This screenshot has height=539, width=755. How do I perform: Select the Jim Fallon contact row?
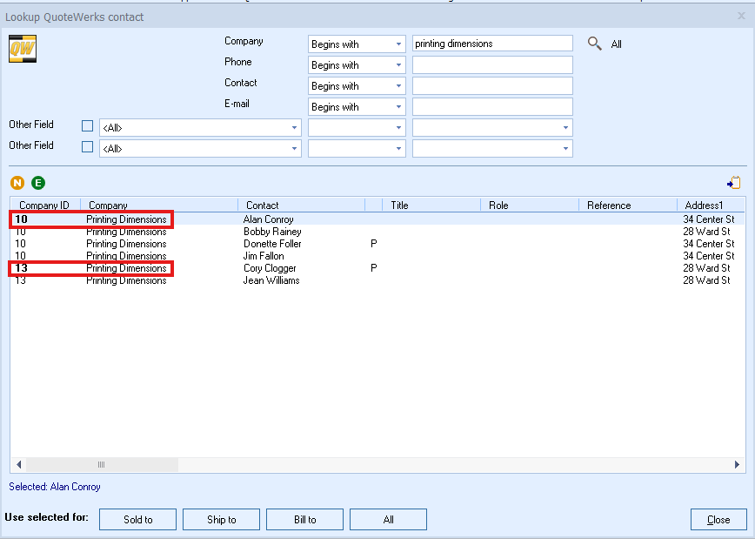[x=377, y=256]
